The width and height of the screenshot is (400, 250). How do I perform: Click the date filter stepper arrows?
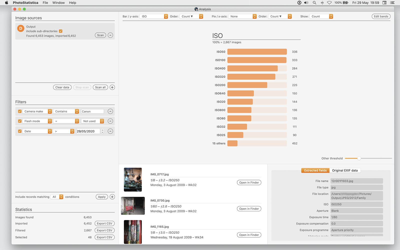[x=102, y=131]
